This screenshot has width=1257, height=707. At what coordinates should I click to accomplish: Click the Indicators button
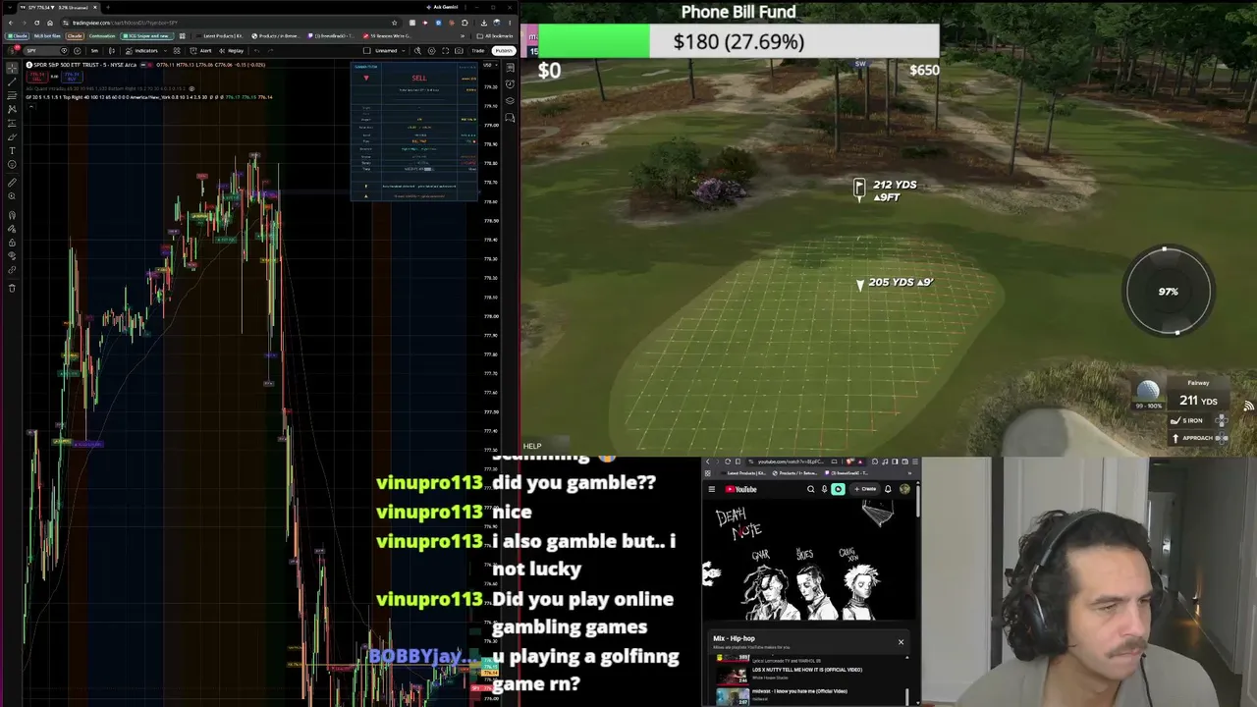pos(142,50)
